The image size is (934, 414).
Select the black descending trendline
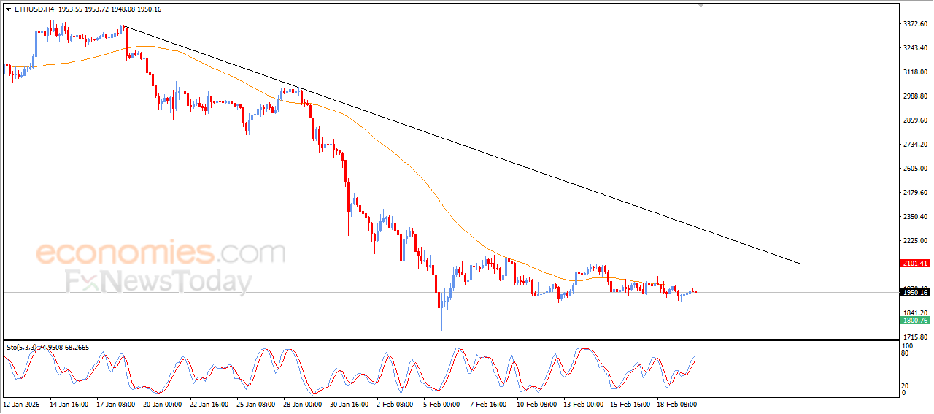click(x=467, y=146)
